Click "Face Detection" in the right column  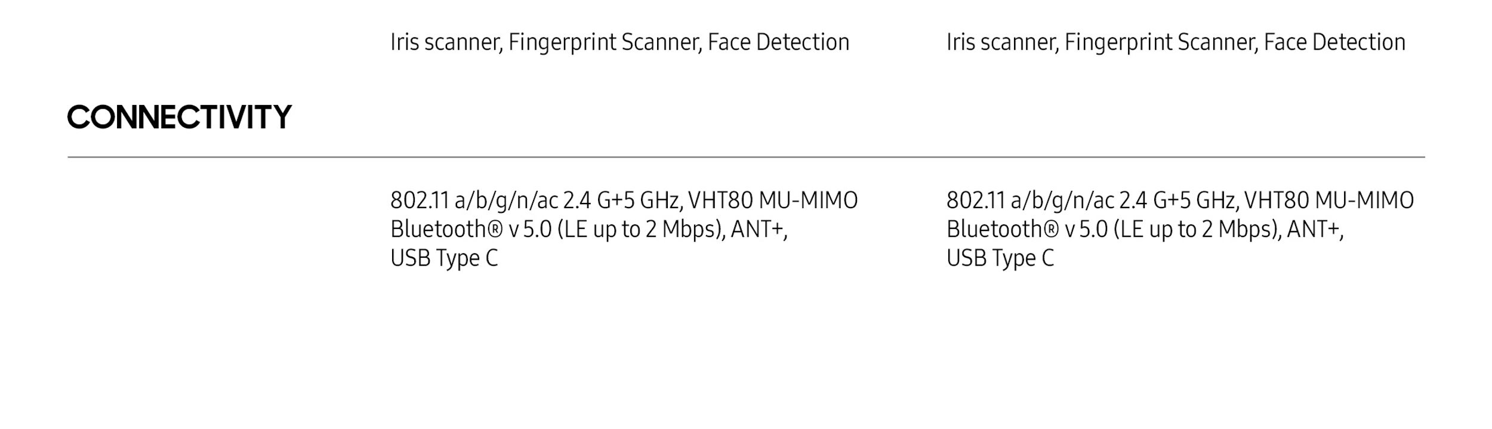tap(1334, 42)
